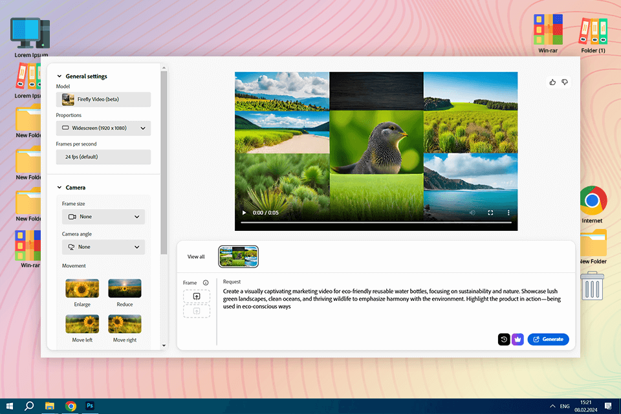Open the Recycle Bin icon
The image size is (621, 414).
click(x=592, y=286)
